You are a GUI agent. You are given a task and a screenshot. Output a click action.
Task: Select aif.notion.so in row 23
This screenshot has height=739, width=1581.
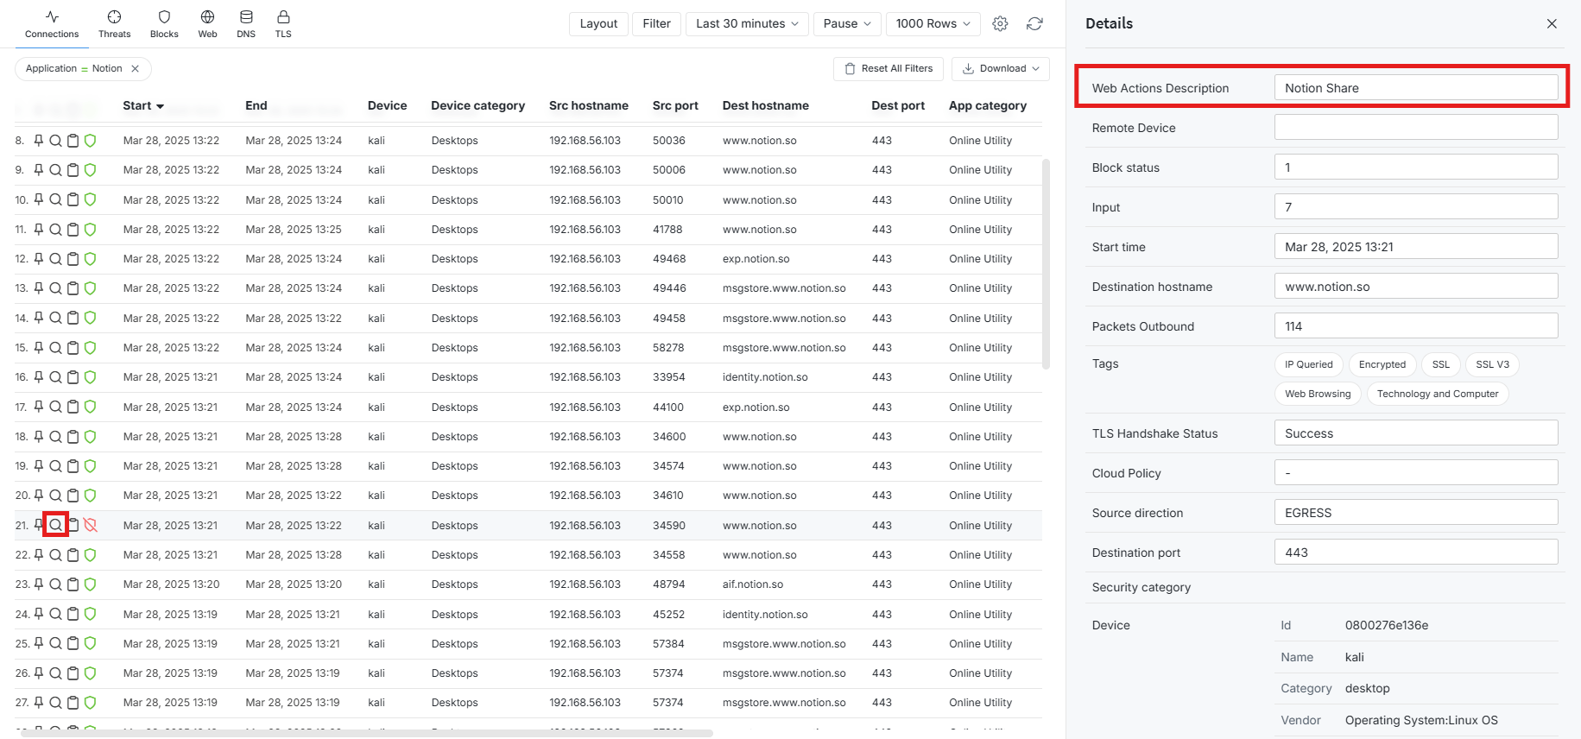pos(753,584)
